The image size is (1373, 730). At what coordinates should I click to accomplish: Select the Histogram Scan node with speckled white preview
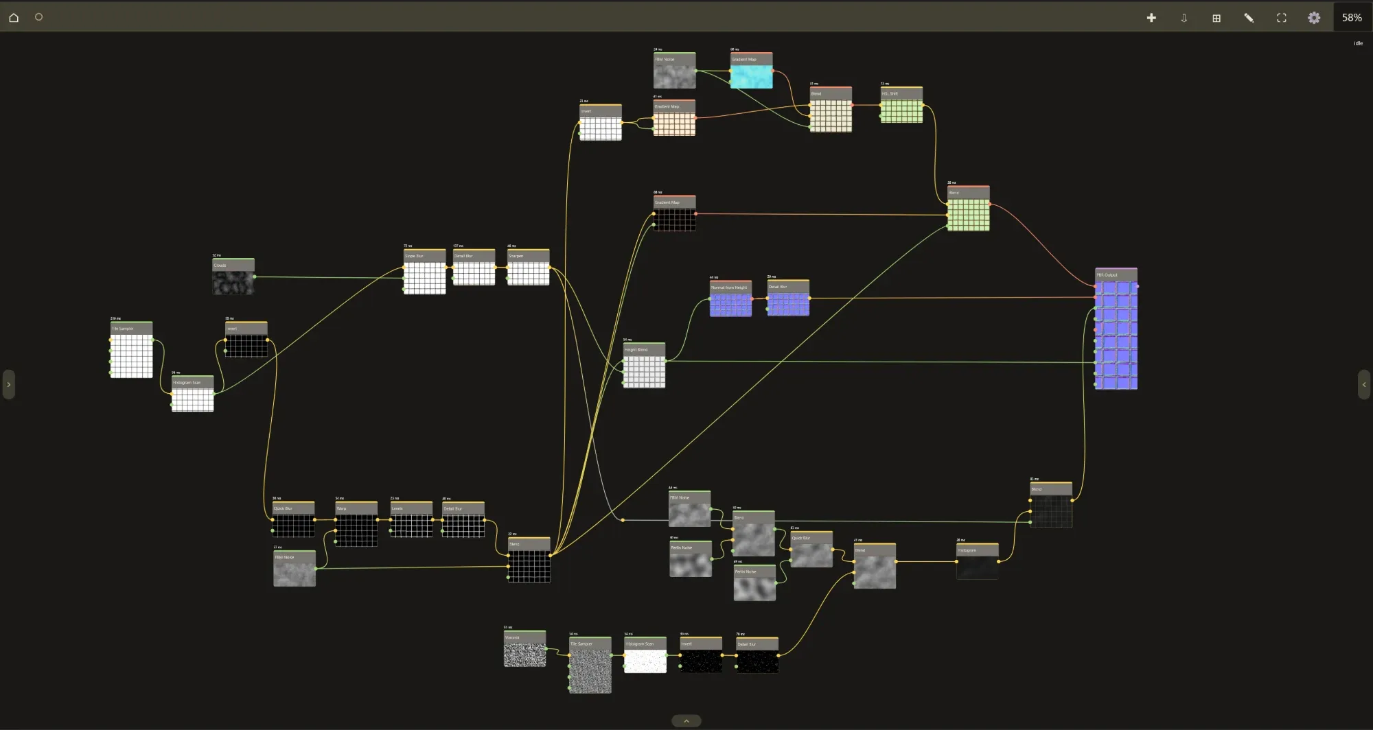click(x=645, y=655)
